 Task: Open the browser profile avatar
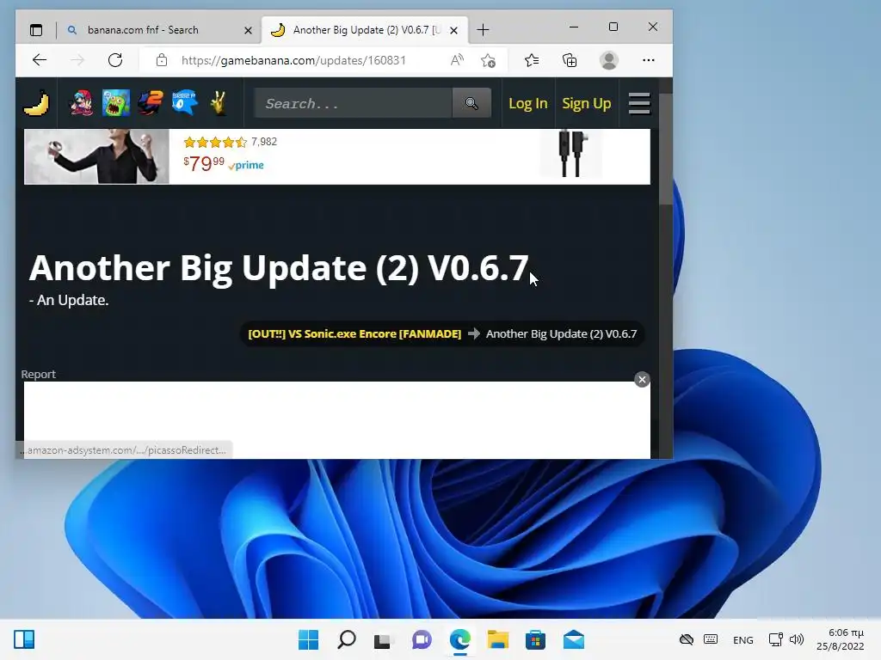click(x=609, y=60)
